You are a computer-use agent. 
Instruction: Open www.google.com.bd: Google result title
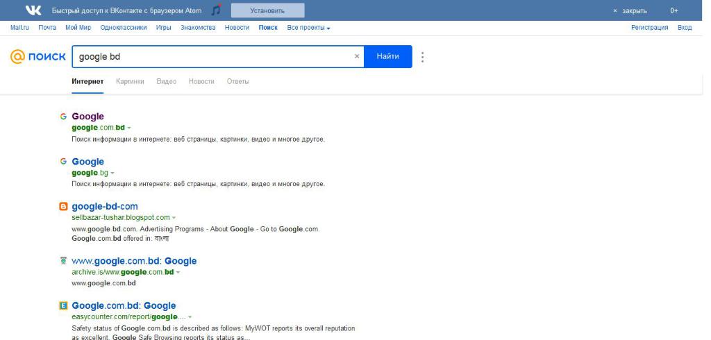[134, 261]
